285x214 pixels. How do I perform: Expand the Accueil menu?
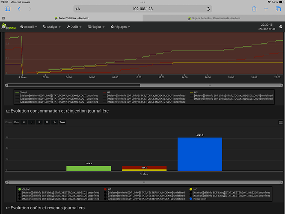pyautogui.click(x=29, y=27)
